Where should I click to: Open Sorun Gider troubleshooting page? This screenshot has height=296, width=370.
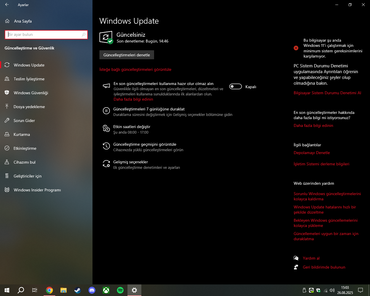point(24,121)
